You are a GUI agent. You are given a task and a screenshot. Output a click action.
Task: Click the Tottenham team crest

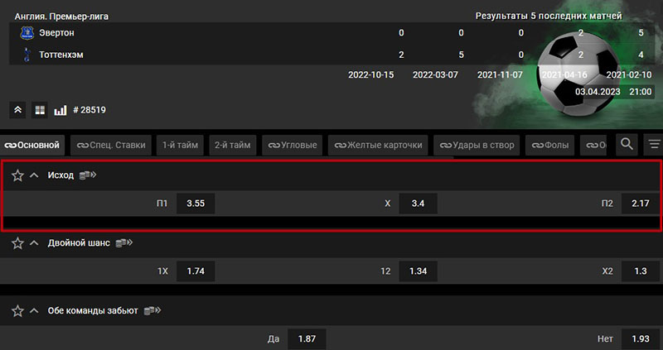[26, 55]
